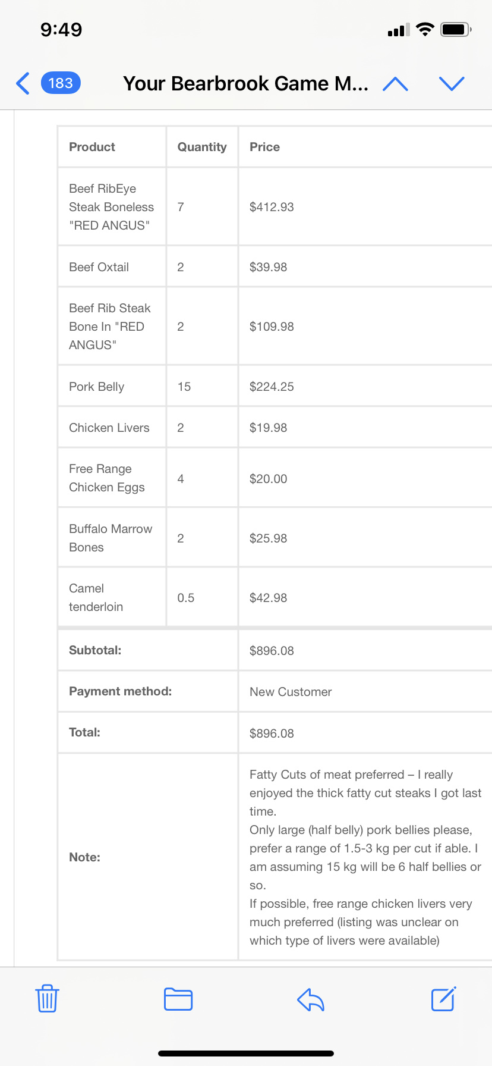The image size is (492, 1066).
Task: Reply using the arrow icon
Action: tap(310, 999)
